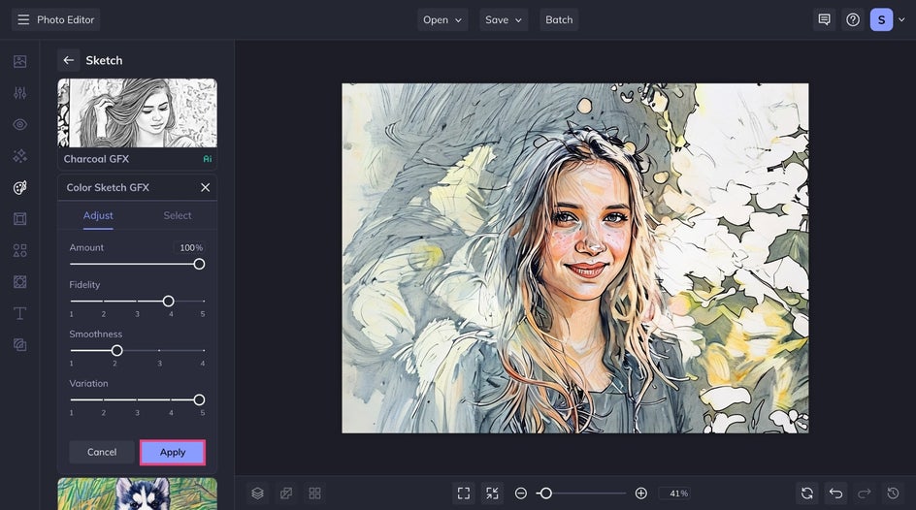
Task: Close the Color Sketch GFX settings
Action: click(205, 187)
